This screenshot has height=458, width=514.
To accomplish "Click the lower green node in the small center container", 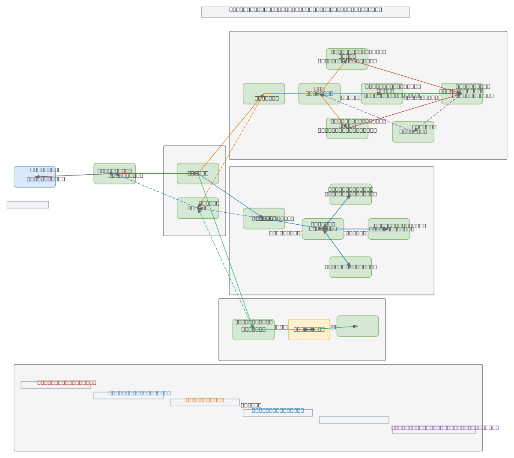I will [198, 208].
